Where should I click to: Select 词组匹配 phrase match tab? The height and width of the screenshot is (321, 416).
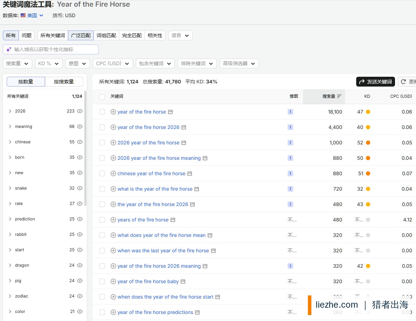[x=106, y=35]
